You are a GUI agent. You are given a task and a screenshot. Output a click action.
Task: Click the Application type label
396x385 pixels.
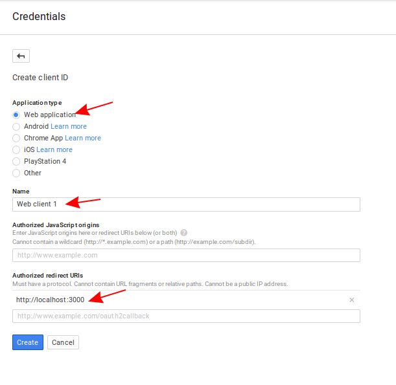pos(37,103)
